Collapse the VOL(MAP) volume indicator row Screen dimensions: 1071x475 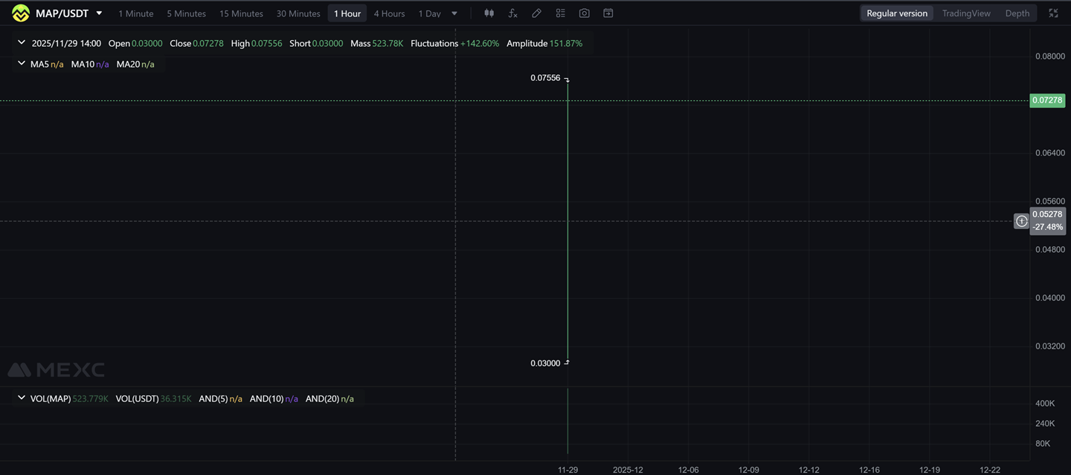(22, 398)
